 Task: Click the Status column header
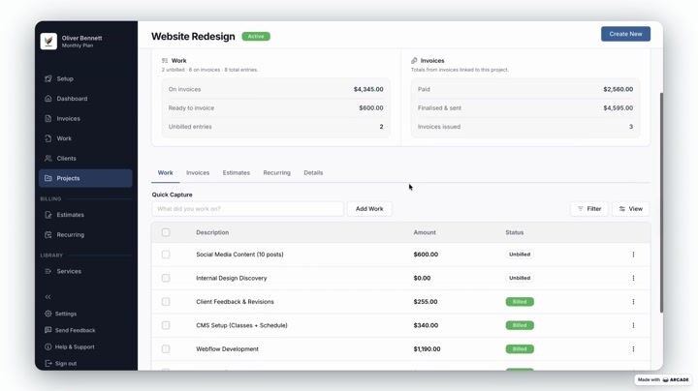point(515,232)
